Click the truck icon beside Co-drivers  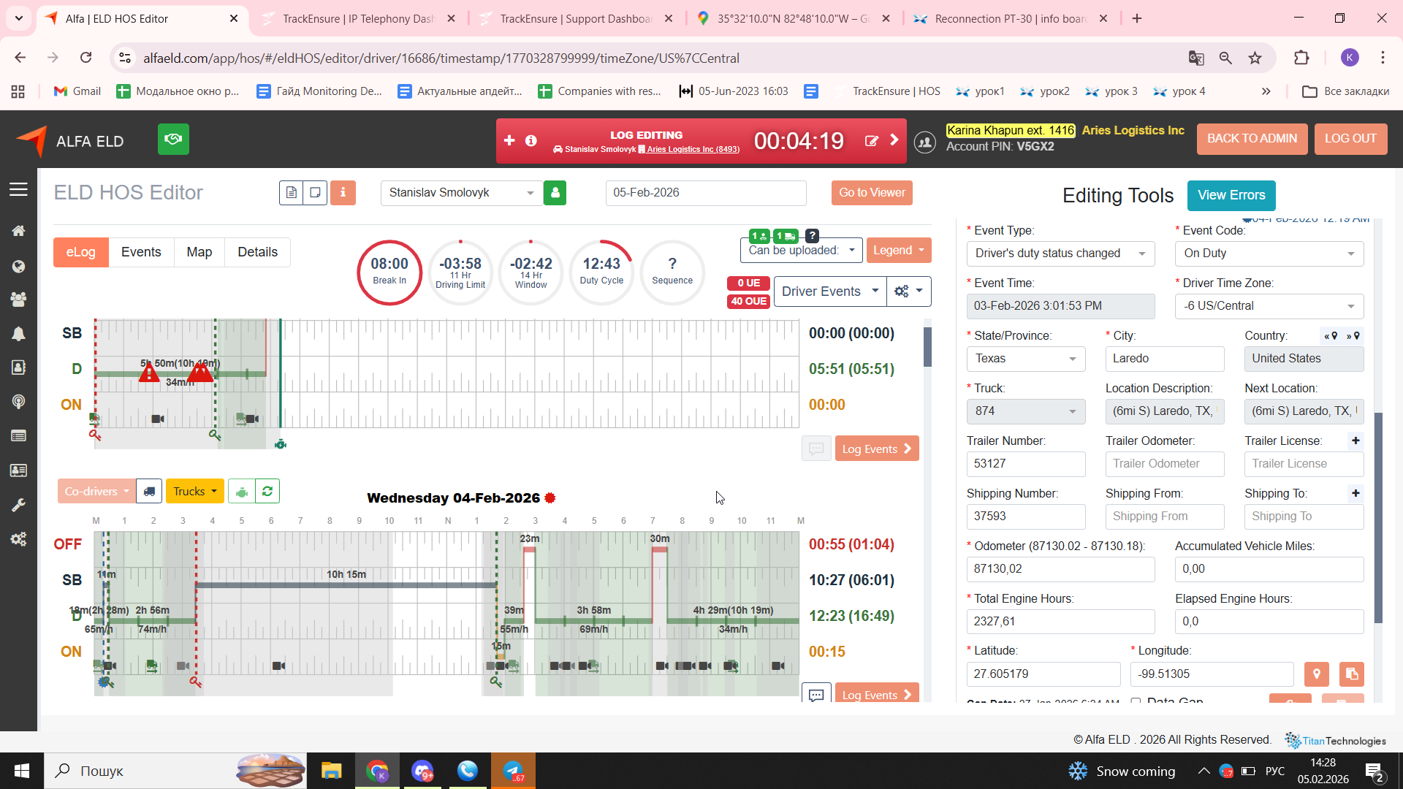pos(149,492)
